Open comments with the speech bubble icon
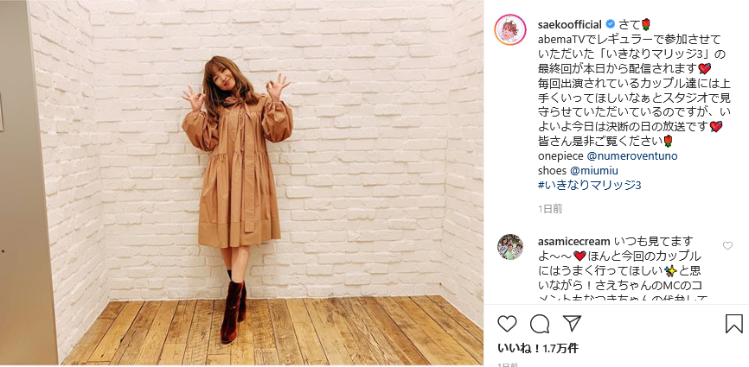The height and width of the screenshot is (367, 749). (x=540, y=324)
